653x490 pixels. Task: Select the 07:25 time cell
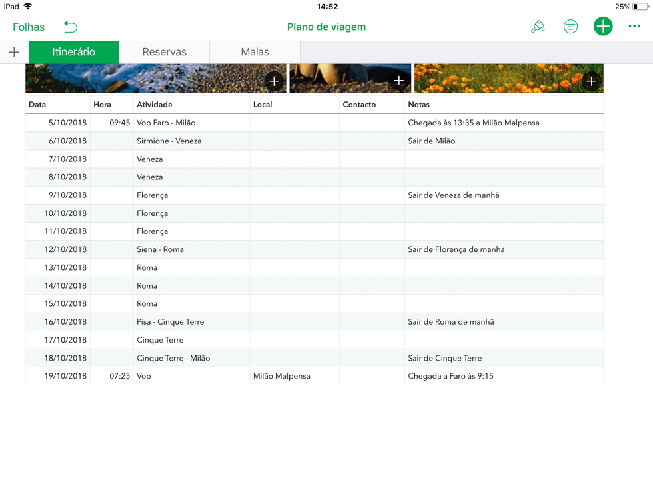tap(112, 376)
